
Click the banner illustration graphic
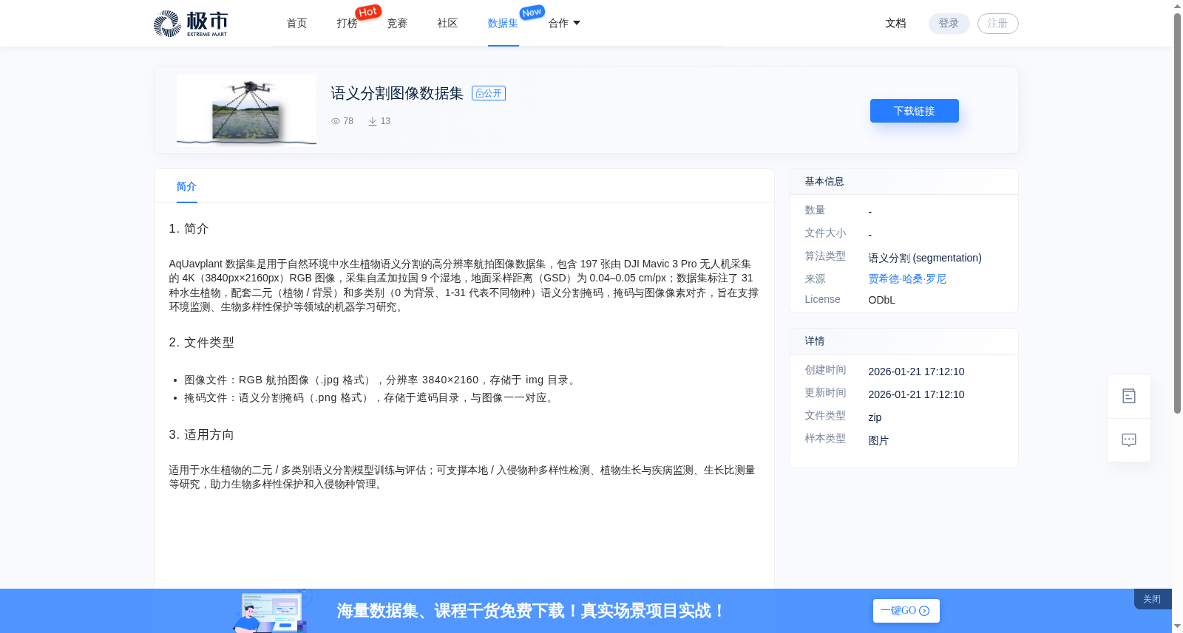coord(271,611)
